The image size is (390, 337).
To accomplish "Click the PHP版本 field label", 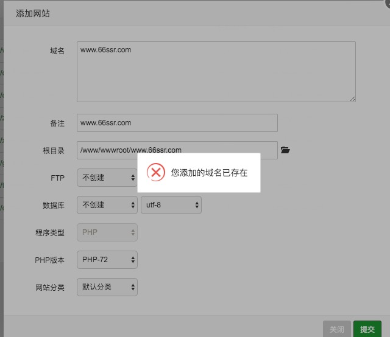I will [x=49, y=260].
